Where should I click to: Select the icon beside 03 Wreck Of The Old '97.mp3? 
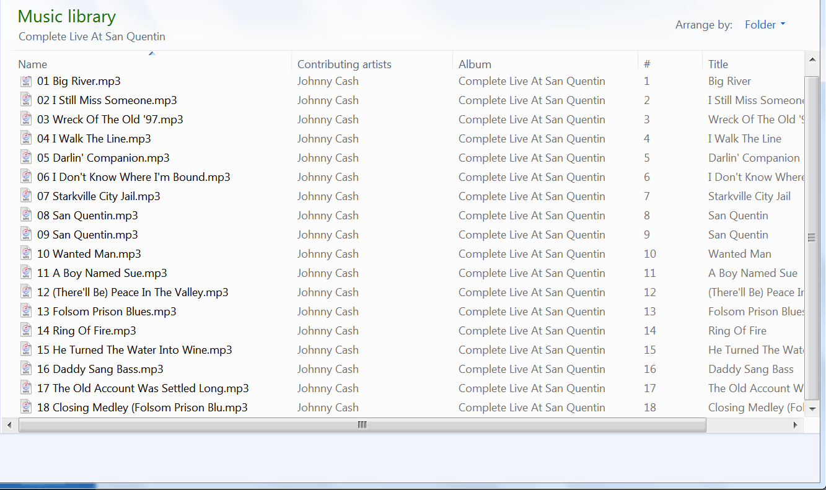tap(26, 119)
